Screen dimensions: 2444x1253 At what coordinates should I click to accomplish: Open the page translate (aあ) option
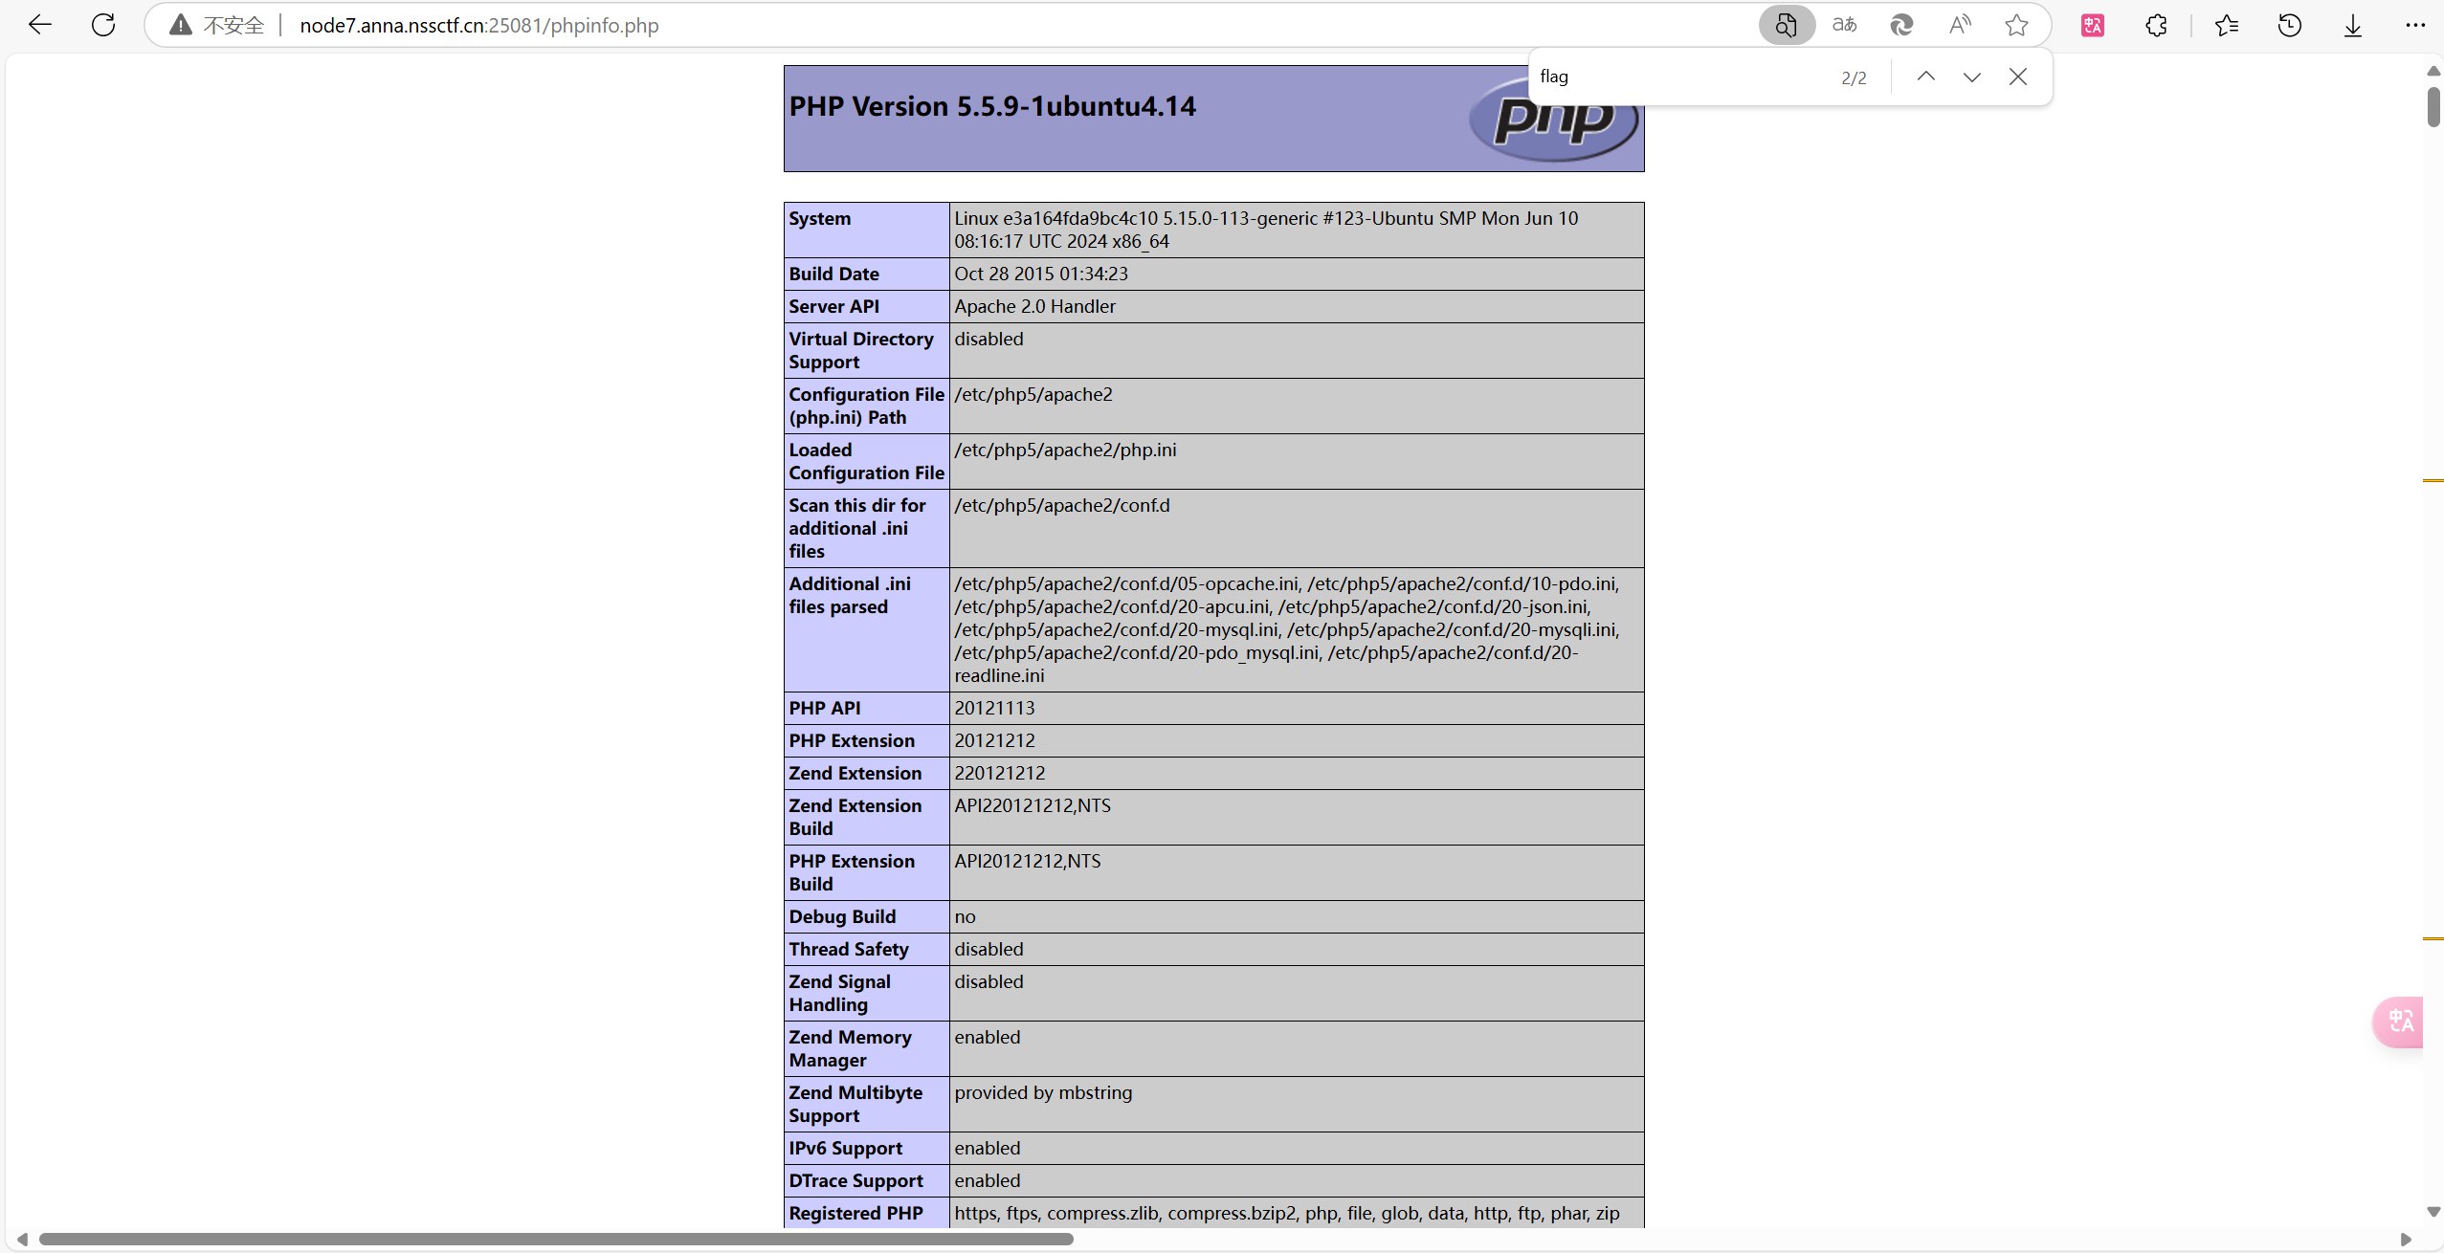(x=1844, y=26)
